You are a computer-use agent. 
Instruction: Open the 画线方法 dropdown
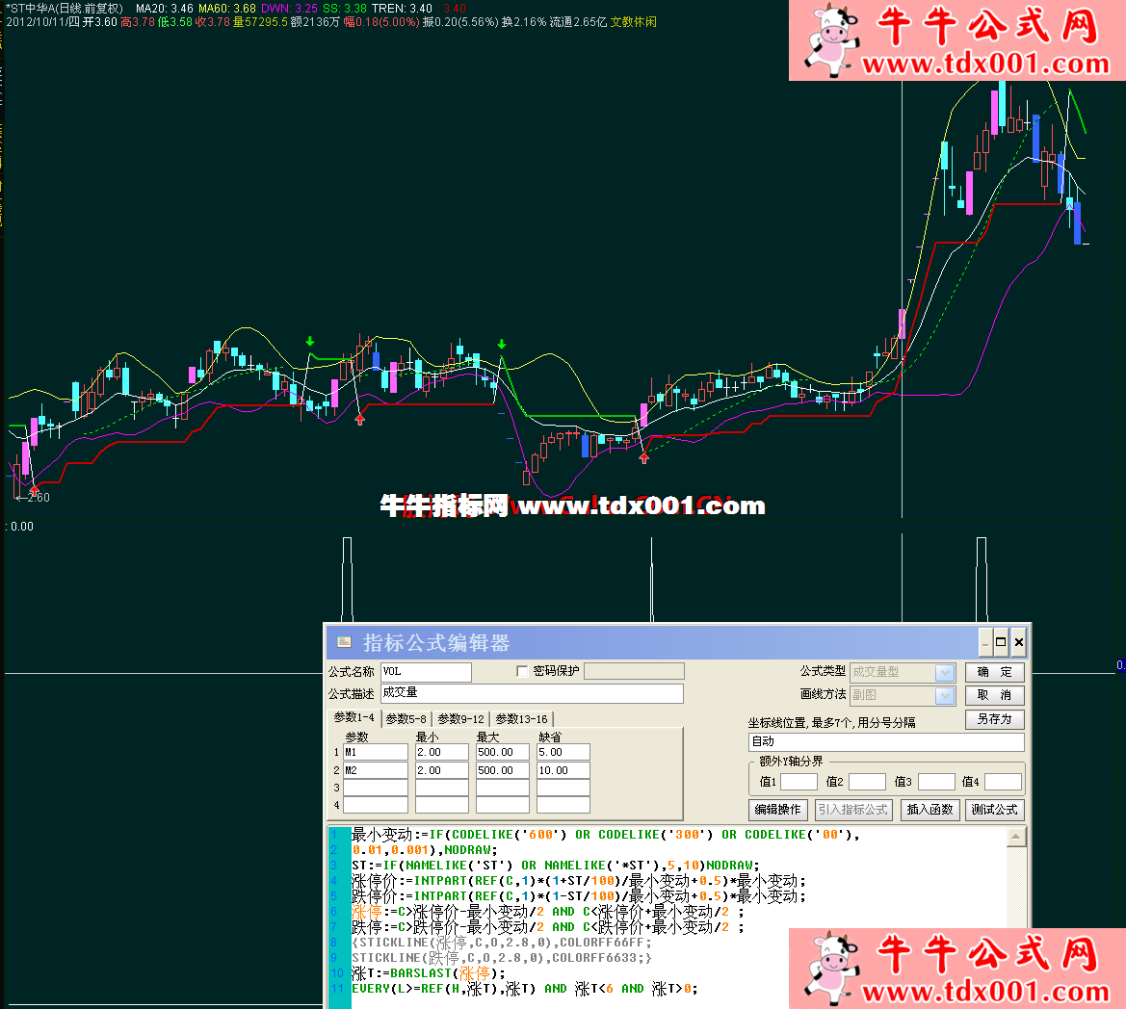click(x=945, y=695)
